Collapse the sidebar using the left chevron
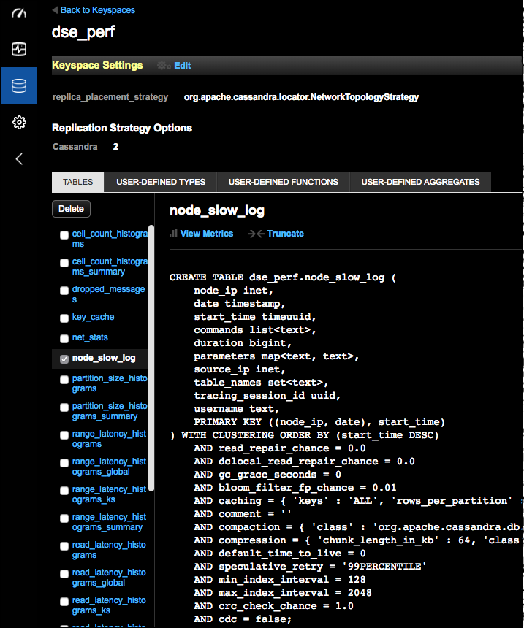This screenshot has width=524, height=628. pyautogui.click(x=19, y=158)
